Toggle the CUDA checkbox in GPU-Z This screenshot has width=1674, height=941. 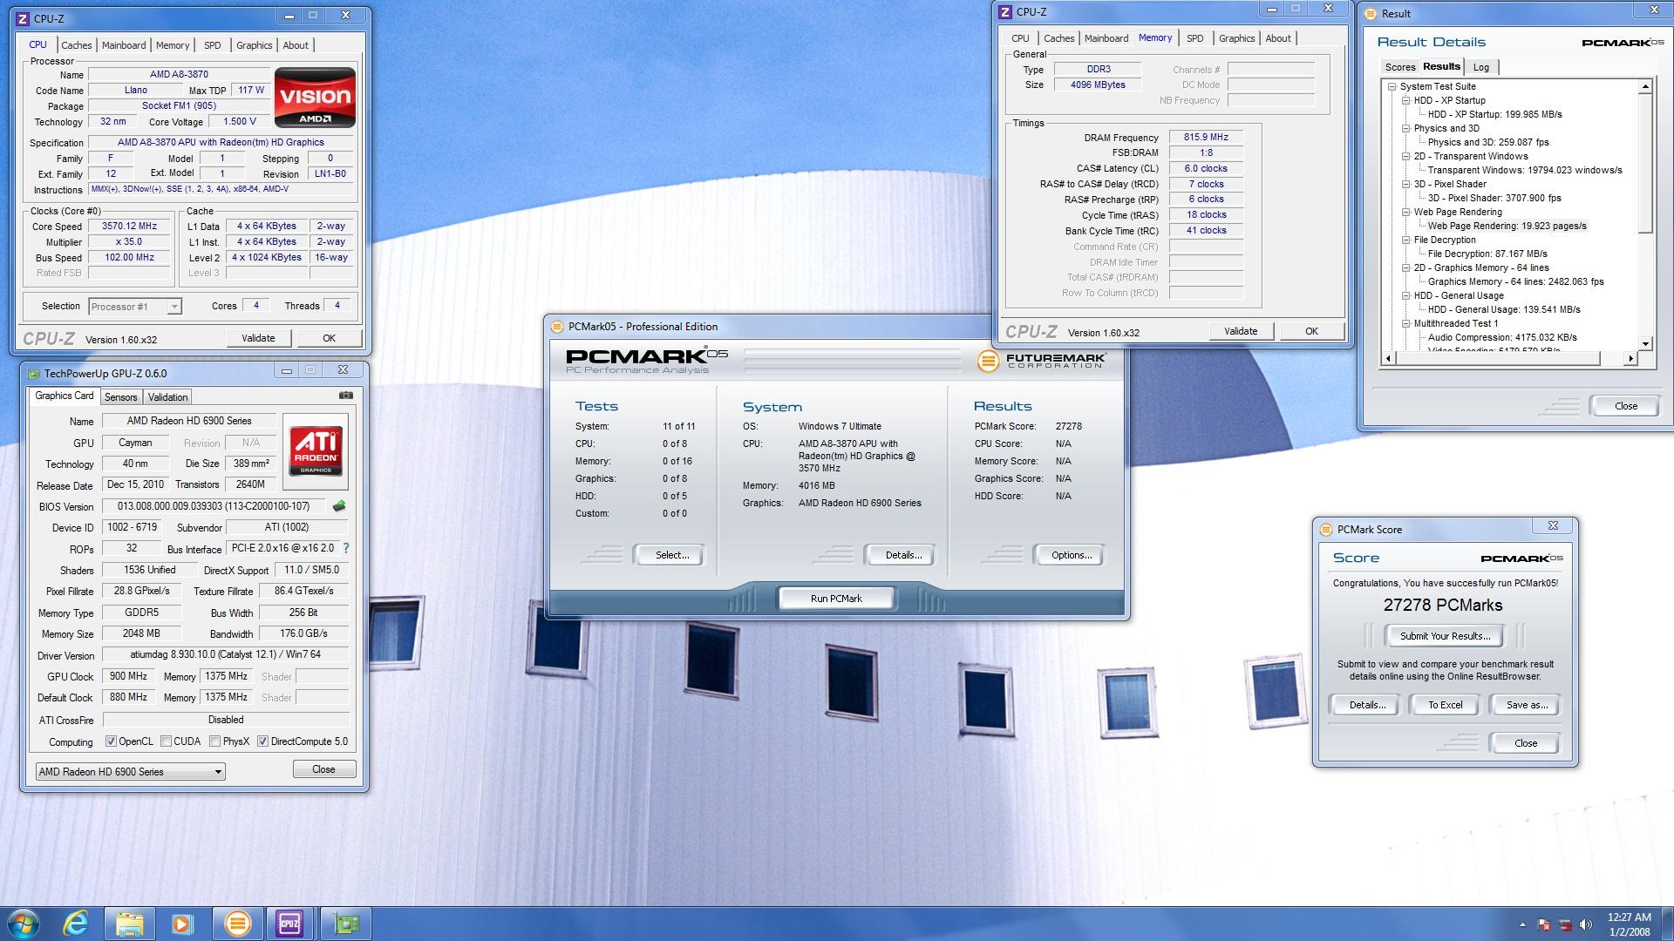point(166,741)
